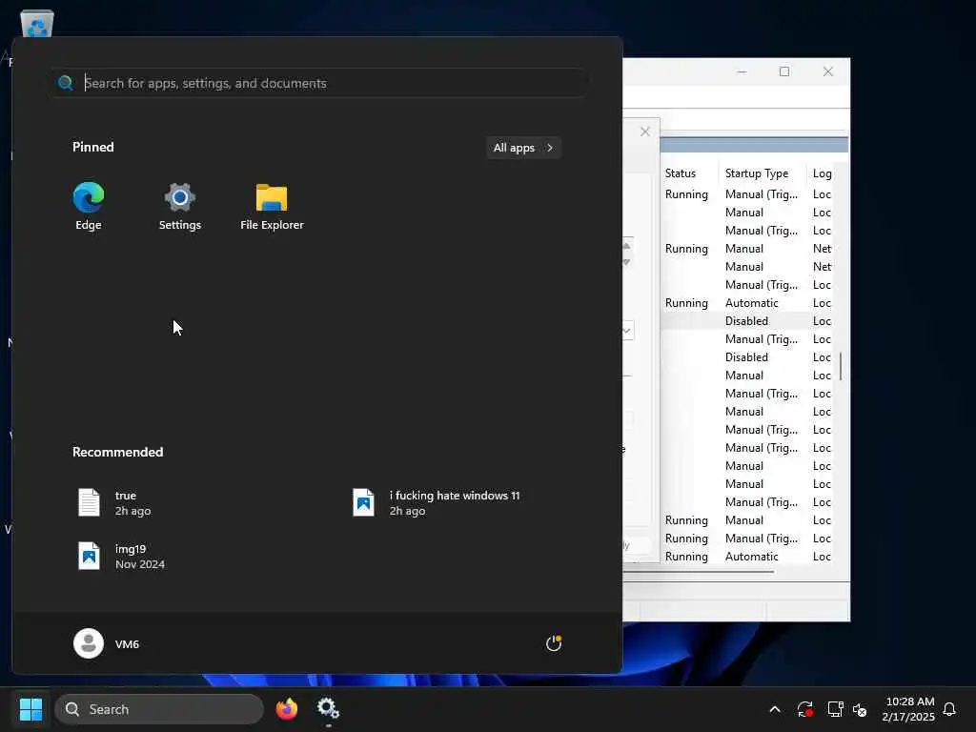The width and height of the screenshot is (976, 732).
Task: Open the notification bell icon
Action: (x=950, y=709)
